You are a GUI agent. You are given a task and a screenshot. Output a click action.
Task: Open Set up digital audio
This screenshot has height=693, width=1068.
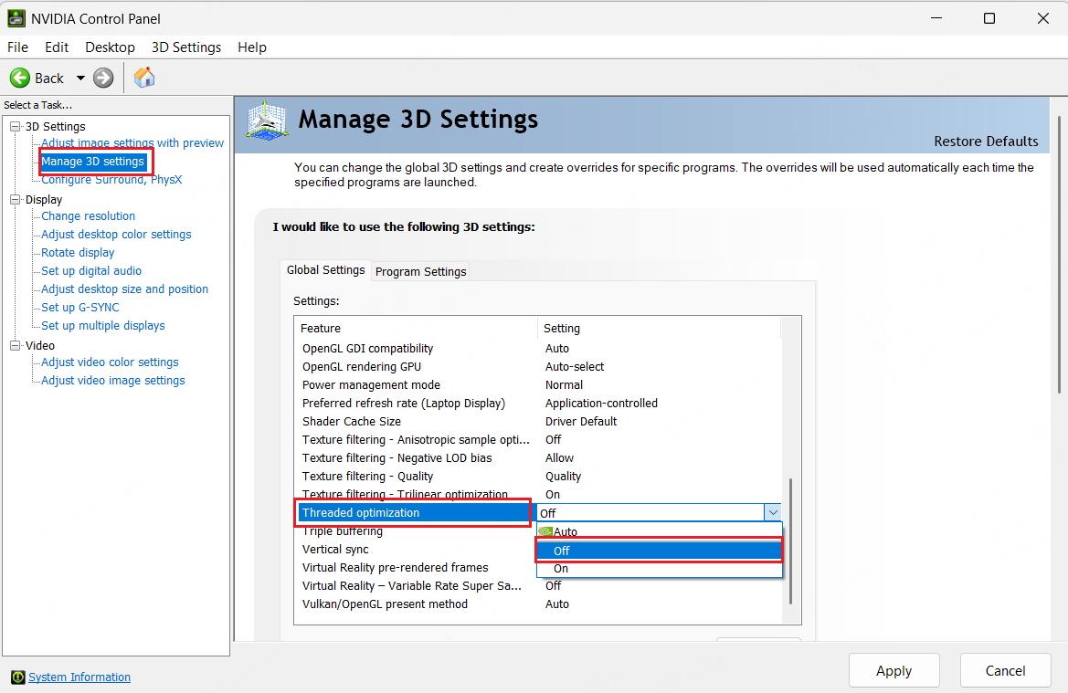click(91, 271)
